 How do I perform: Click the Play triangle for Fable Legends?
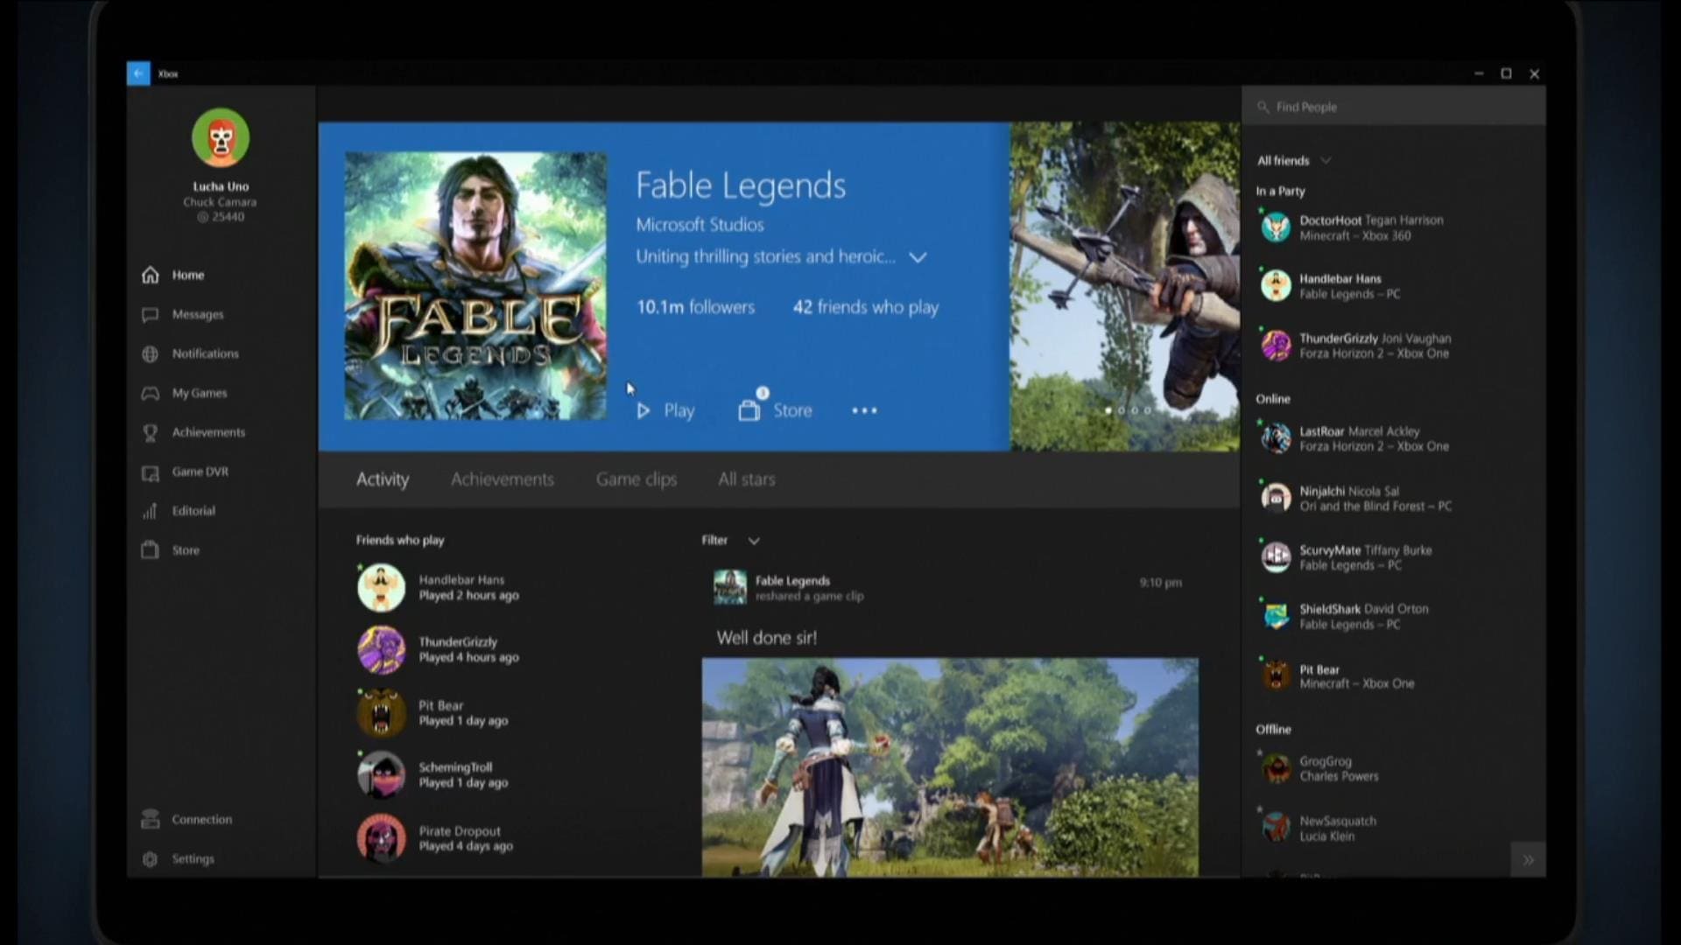click(x=644, y=410)
